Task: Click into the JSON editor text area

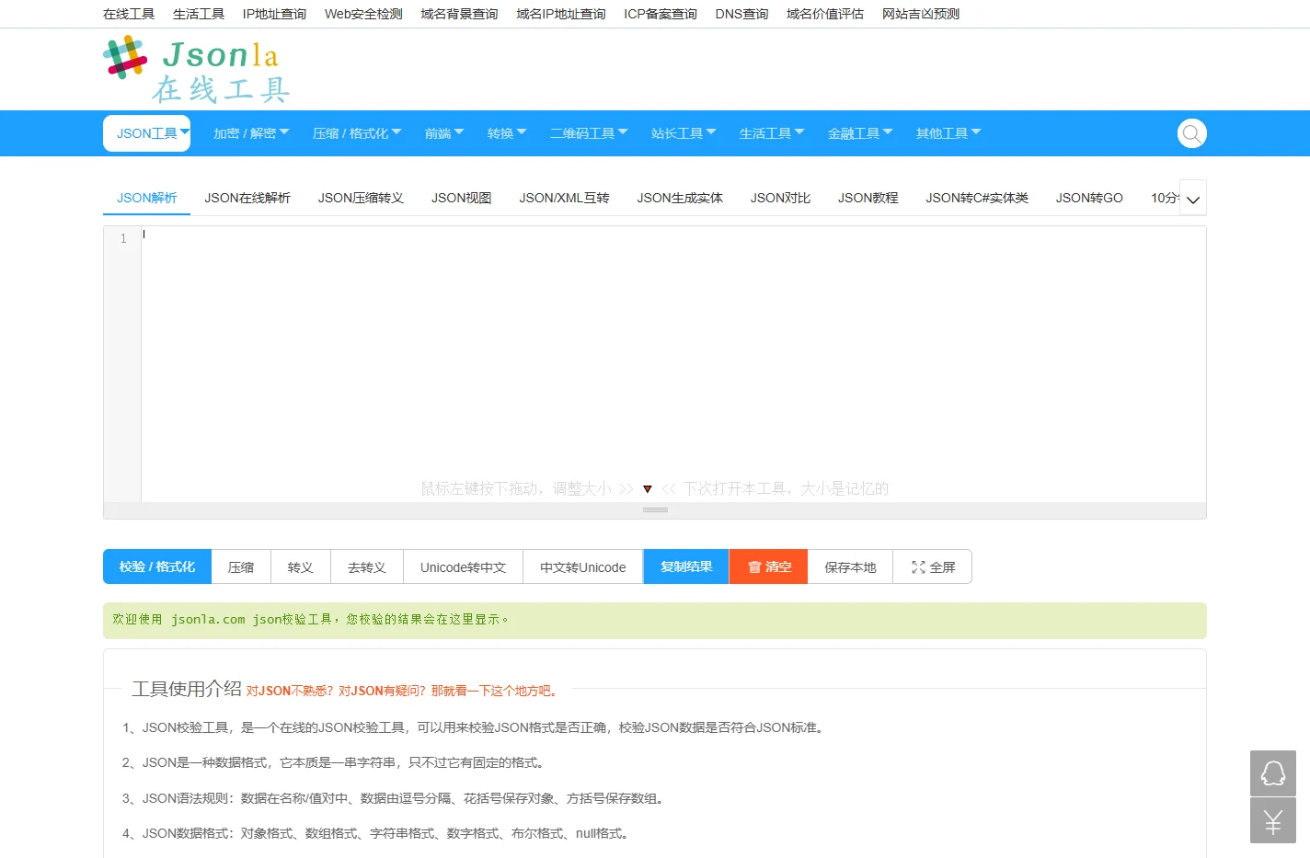Action: (673, 363)
